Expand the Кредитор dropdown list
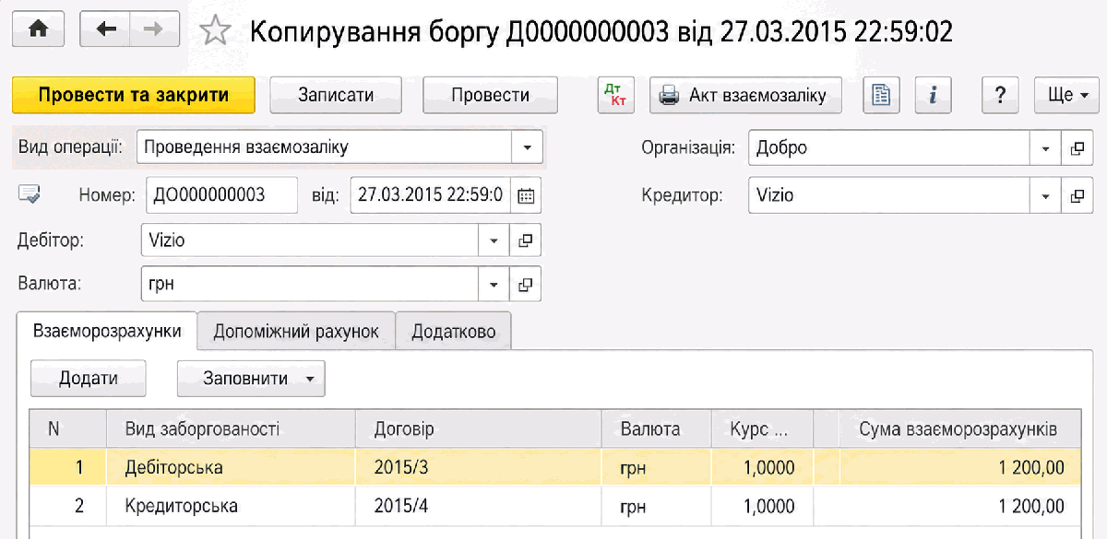Viewport: 1107px width, 539px height. click(1045, 195)
